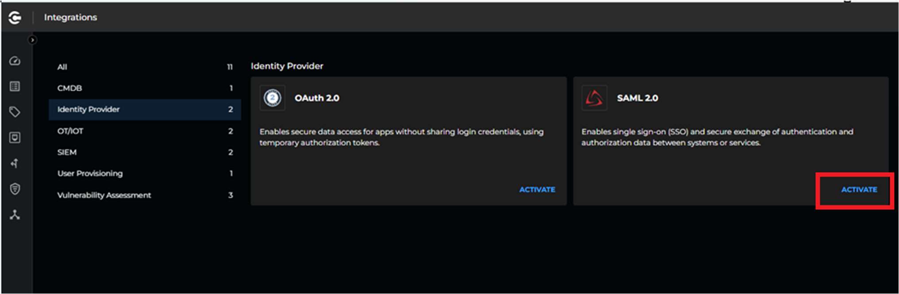Open the tag icon in sidebar

tap(15, 112)
